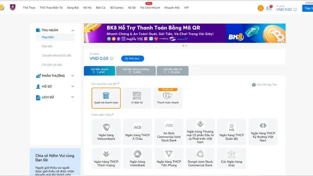Click the blue Nạp tiền header button
This screenshot has height=176, width=313.
point(308,8)
